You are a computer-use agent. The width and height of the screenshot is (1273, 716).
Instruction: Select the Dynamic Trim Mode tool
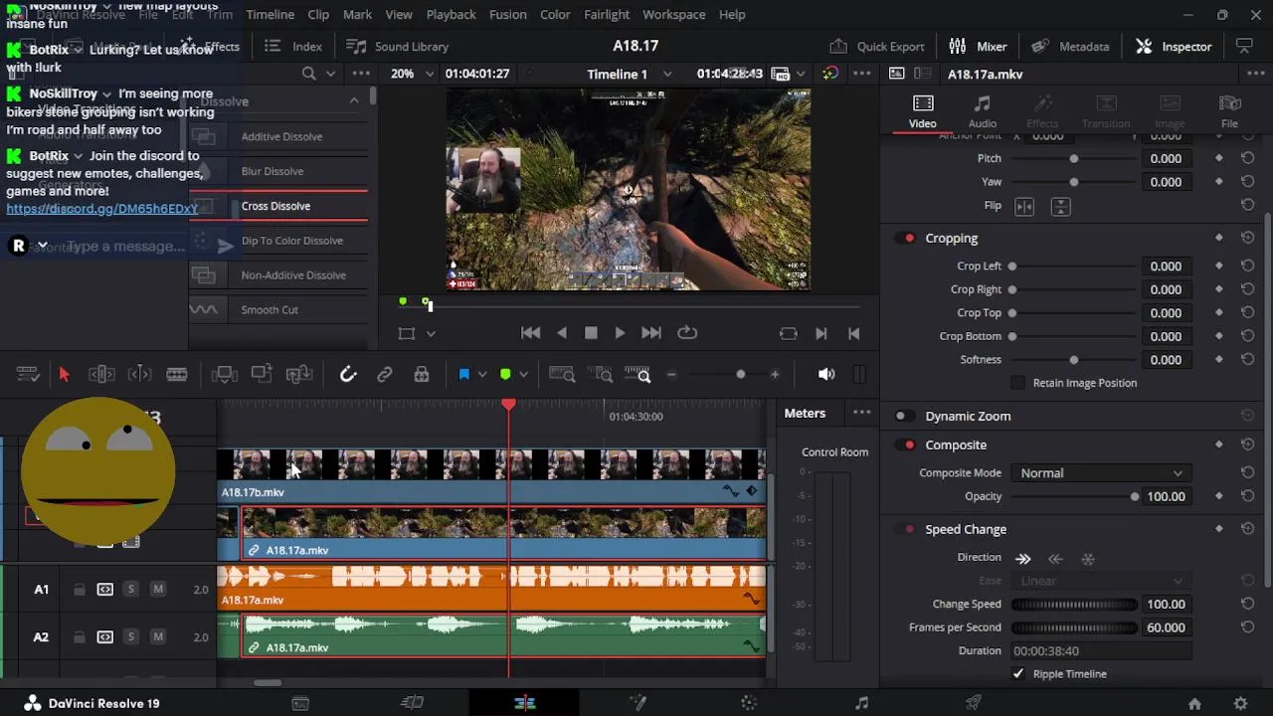pyautogui.click(x=140, y=374)
